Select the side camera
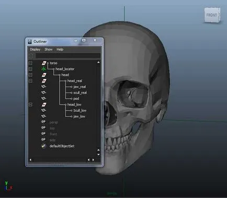 [x=52, y=140]
